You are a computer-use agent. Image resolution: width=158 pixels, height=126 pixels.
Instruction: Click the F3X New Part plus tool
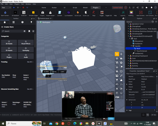coord(117,71)
